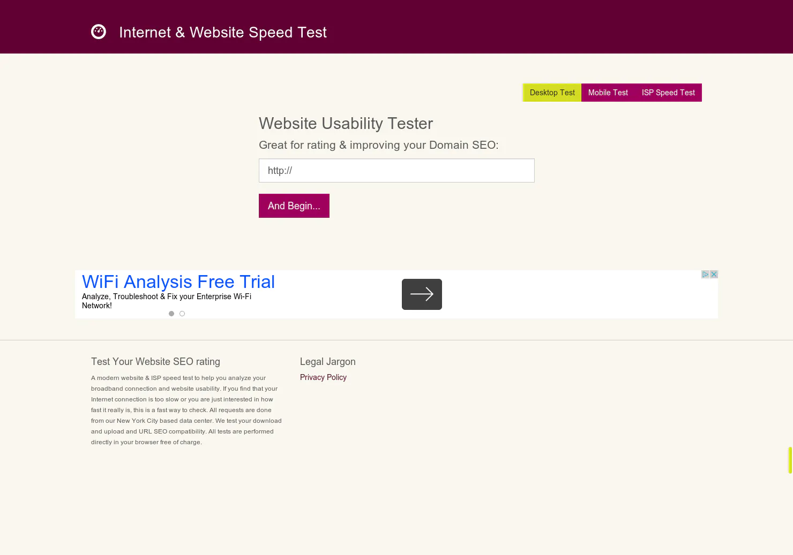The image size is (793, 555).
Task: Click the Legal Jargon heading
Action: pyautogui.click(x=328, y=362)
